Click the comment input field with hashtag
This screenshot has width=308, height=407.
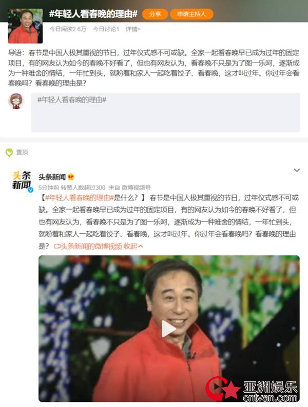click(166, 112)
